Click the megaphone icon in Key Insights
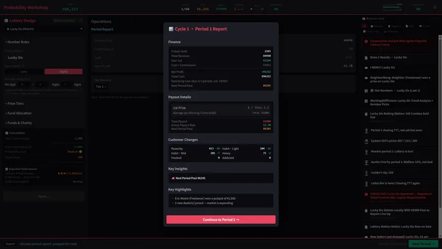Image resolution: width=442 pixels, height=249 pixels. click(x=173, y=178)
